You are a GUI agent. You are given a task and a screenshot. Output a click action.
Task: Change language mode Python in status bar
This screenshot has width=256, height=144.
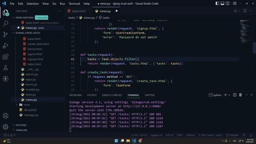click(190, 135)
